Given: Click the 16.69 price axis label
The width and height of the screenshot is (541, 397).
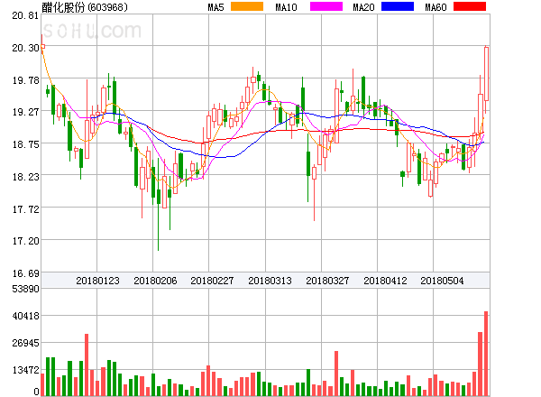Looking at the screenshot, I should (25, 273).
